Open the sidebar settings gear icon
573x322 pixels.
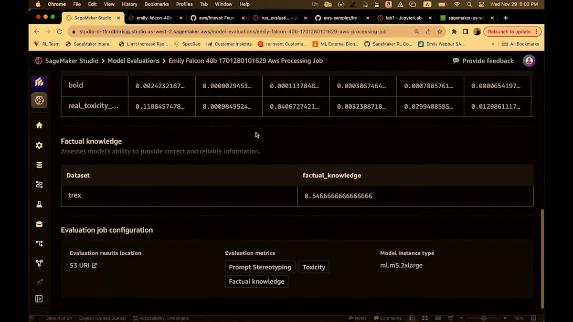[x=39, y=145]
